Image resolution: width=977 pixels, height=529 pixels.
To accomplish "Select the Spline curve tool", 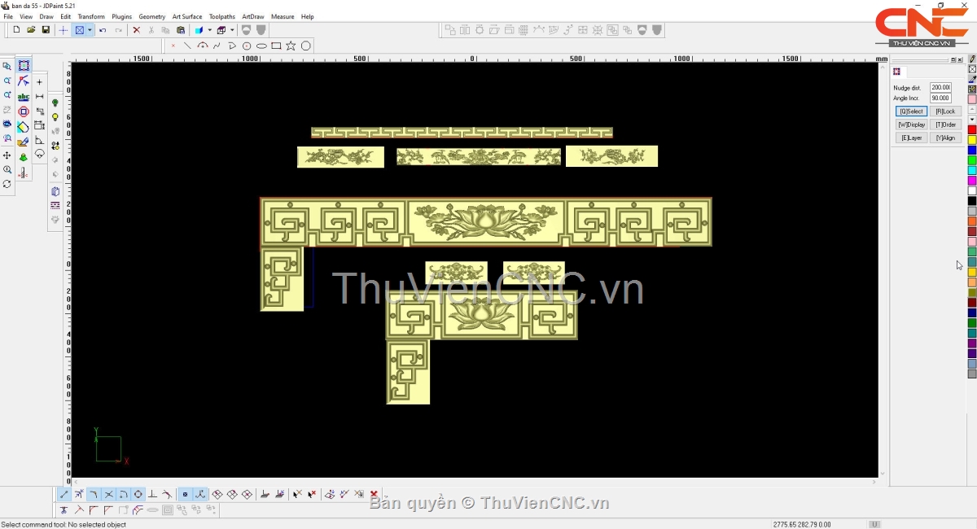I will pyautogui.click(x=217, y=46).
